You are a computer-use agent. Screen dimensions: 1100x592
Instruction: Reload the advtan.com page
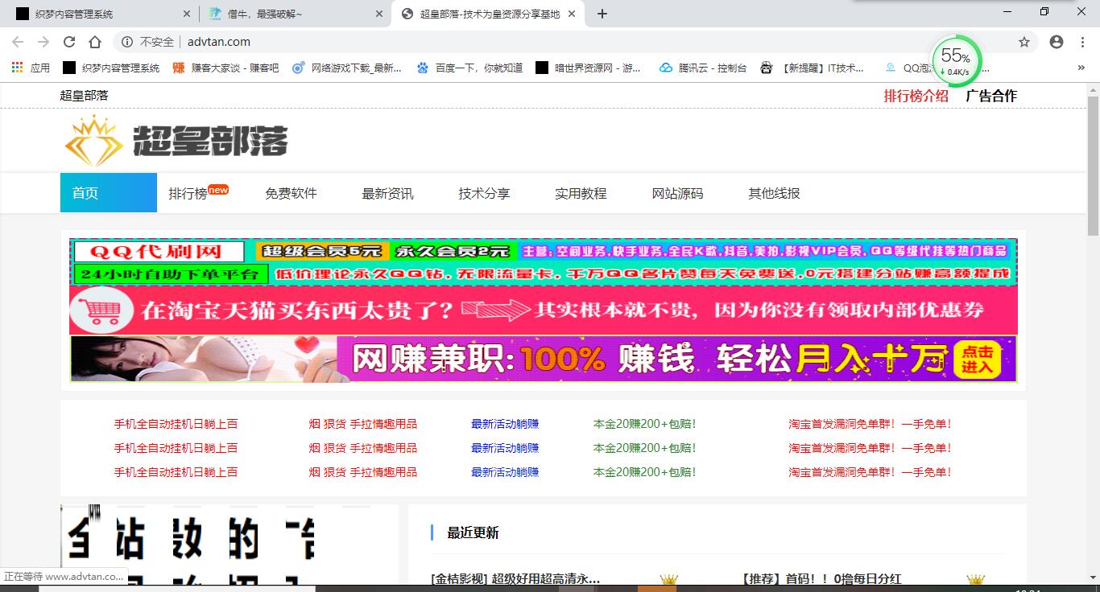coord(69,42)
